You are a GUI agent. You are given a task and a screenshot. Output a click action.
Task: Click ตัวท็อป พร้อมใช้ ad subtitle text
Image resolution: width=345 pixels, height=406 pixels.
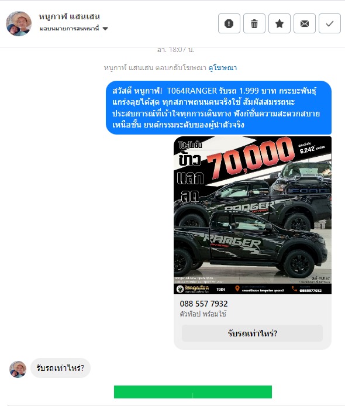[203, 314]
